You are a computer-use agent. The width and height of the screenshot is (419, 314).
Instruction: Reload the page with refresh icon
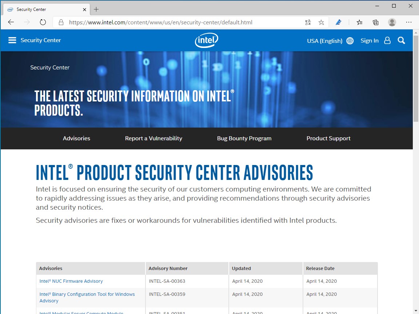tap(43, 22)
